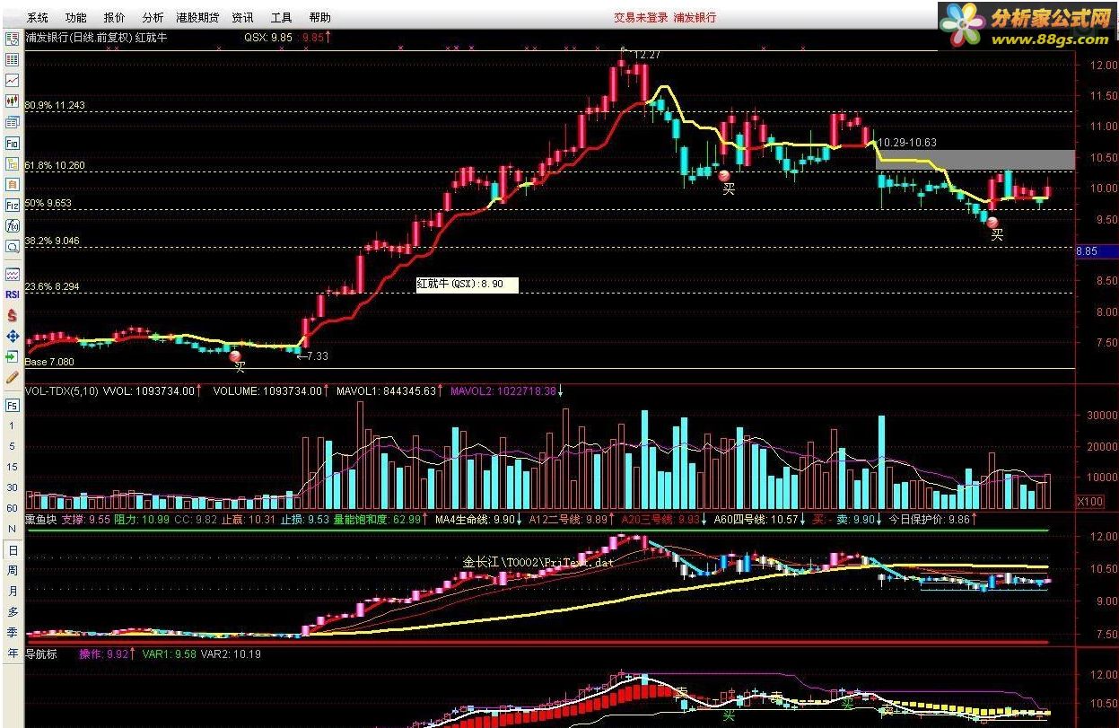Screen dimensions: 1119x728
Task: Click the blue four-arrow move icon
Action: (13, 336)
